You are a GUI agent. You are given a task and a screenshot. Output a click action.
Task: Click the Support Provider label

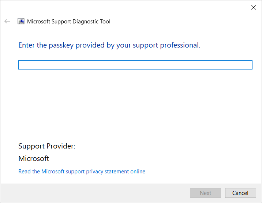point(47,146)
